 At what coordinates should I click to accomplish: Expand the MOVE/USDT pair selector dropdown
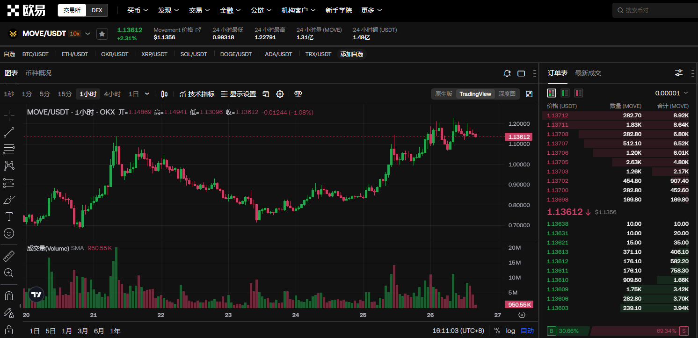[87, 34]
